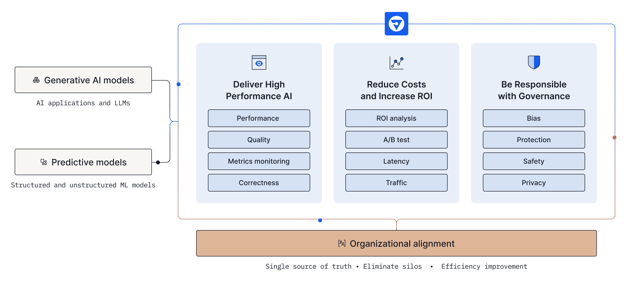Click the Be Responsible with Governance heading
The height and width of the screenshot is (284, 627).
point(534,90)
